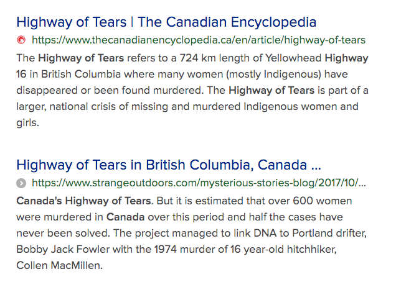Open the Highway of Tears Canadian Encyclopedia result
This screenshot has height=300, width=396.
(166, 22)
